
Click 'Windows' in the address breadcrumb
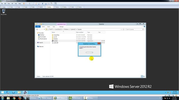coord(66,29)
